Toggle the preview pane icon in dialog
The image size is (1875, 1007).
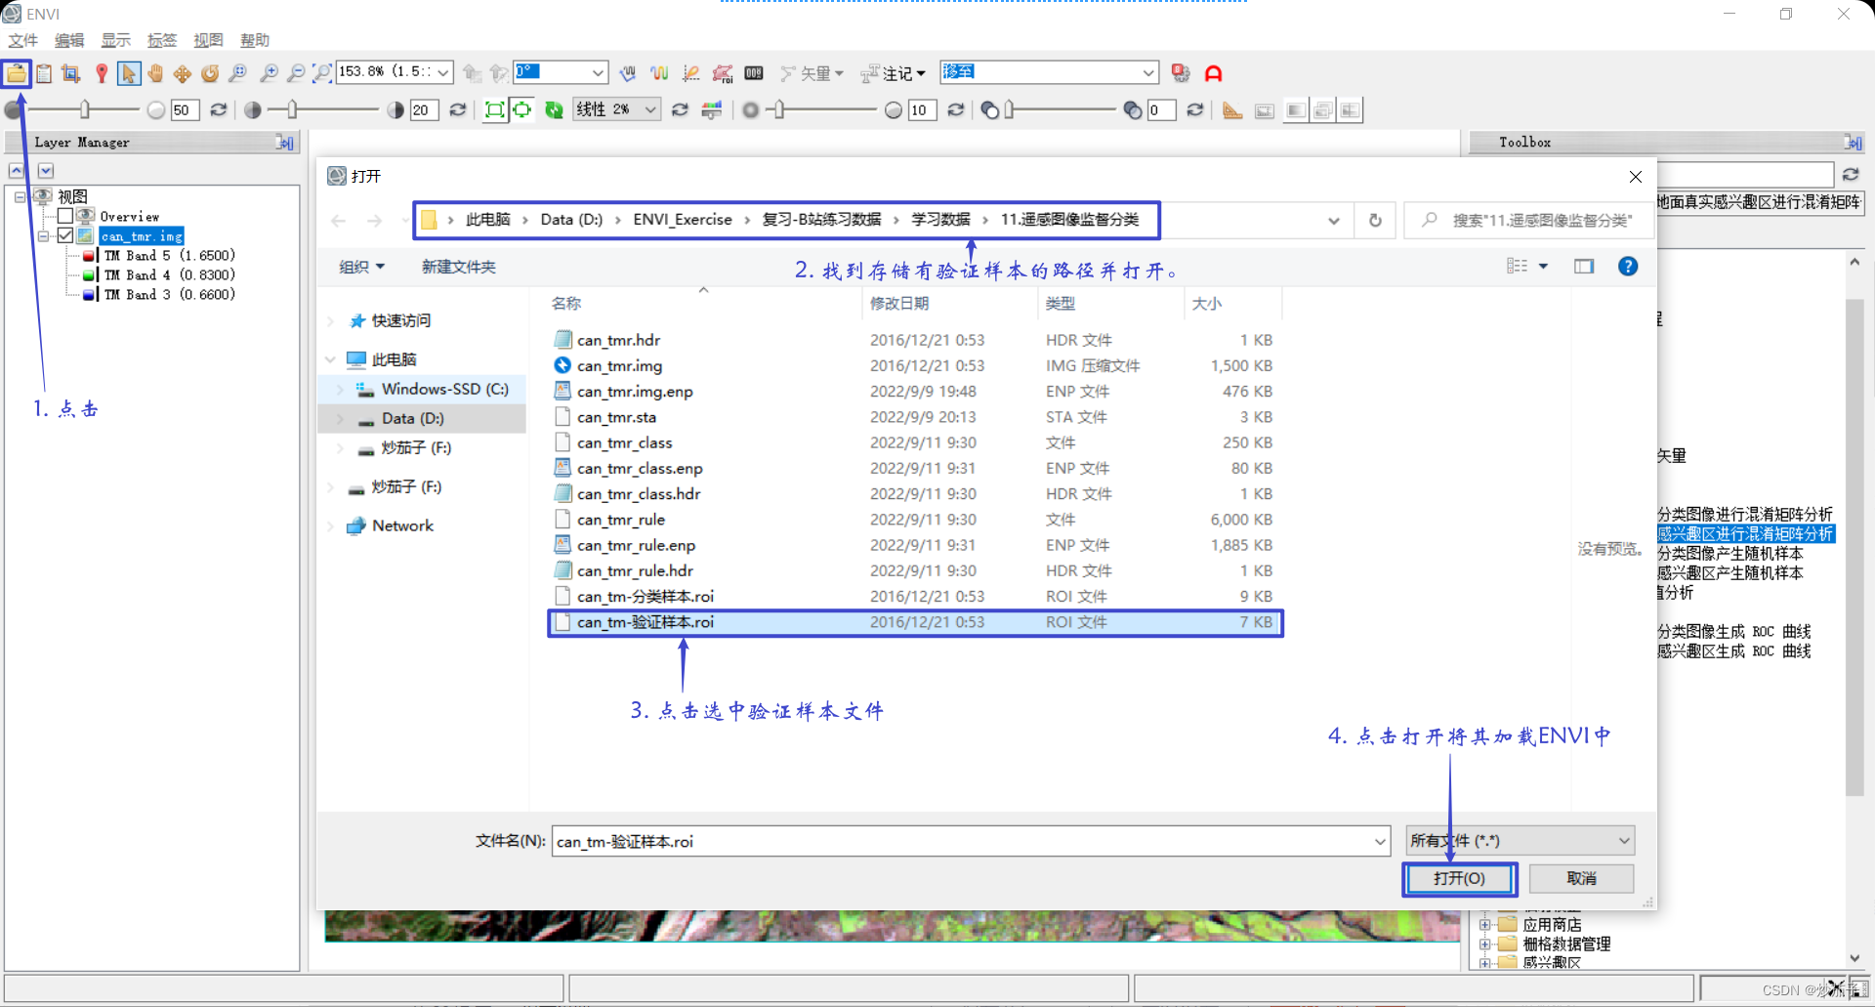pyautogui.click(x=1584, y=267)
